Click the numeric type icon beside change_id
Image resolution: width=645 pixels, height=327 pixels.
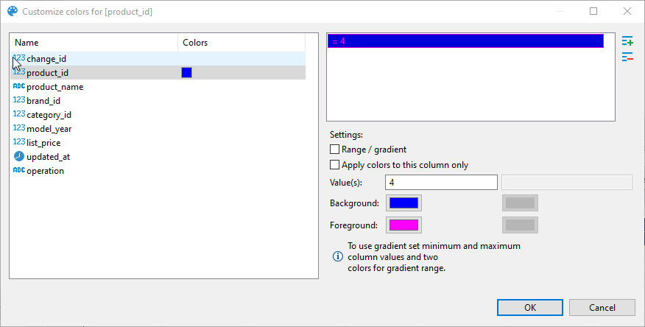tap(19, 58)
